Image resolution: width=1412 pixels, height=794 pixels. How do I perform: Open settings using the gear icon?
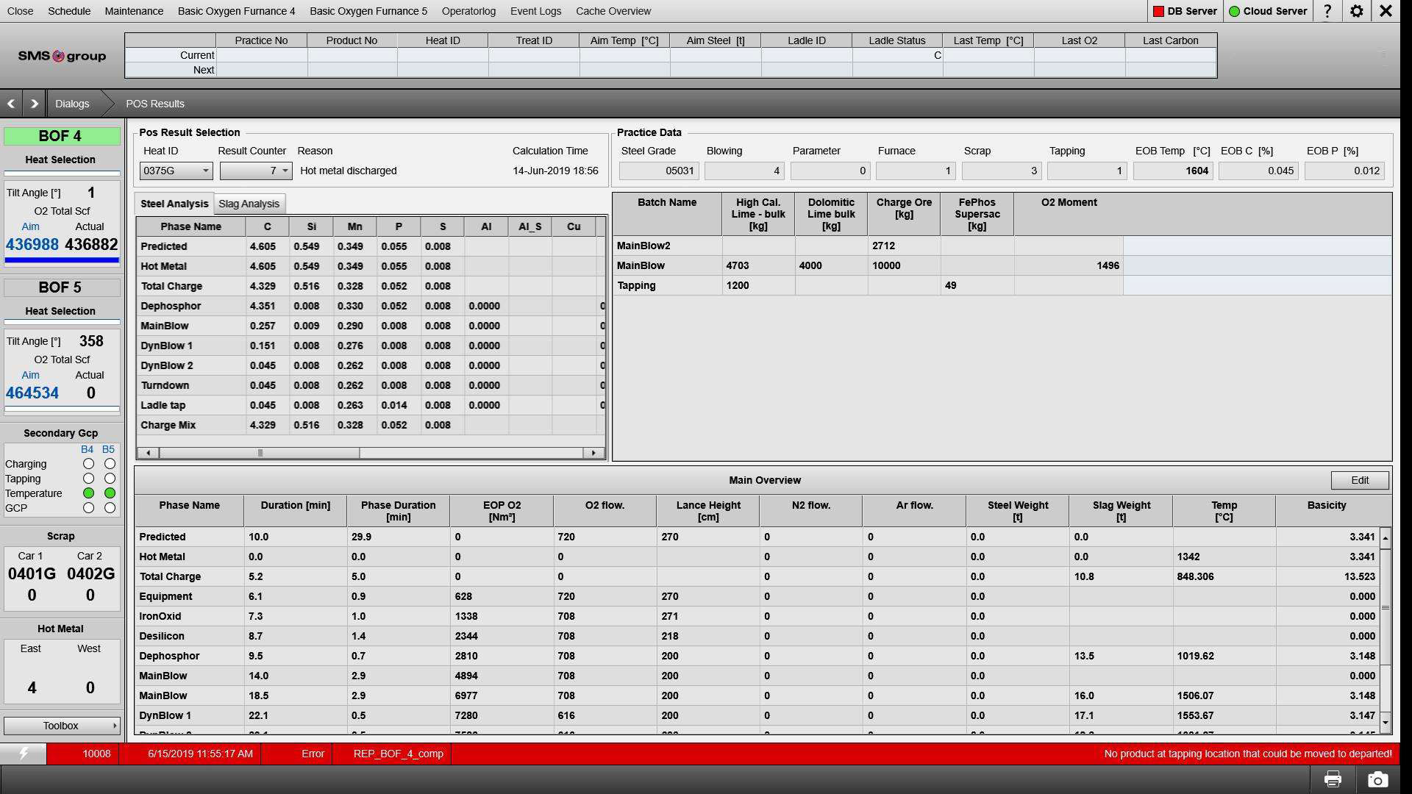1357,11
